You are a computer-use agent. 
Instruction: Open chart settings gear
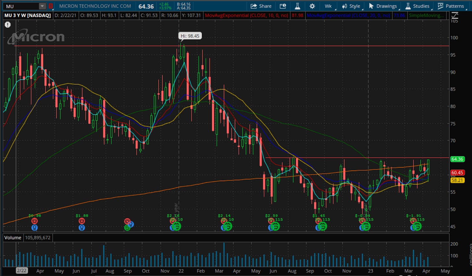(312, 6)
